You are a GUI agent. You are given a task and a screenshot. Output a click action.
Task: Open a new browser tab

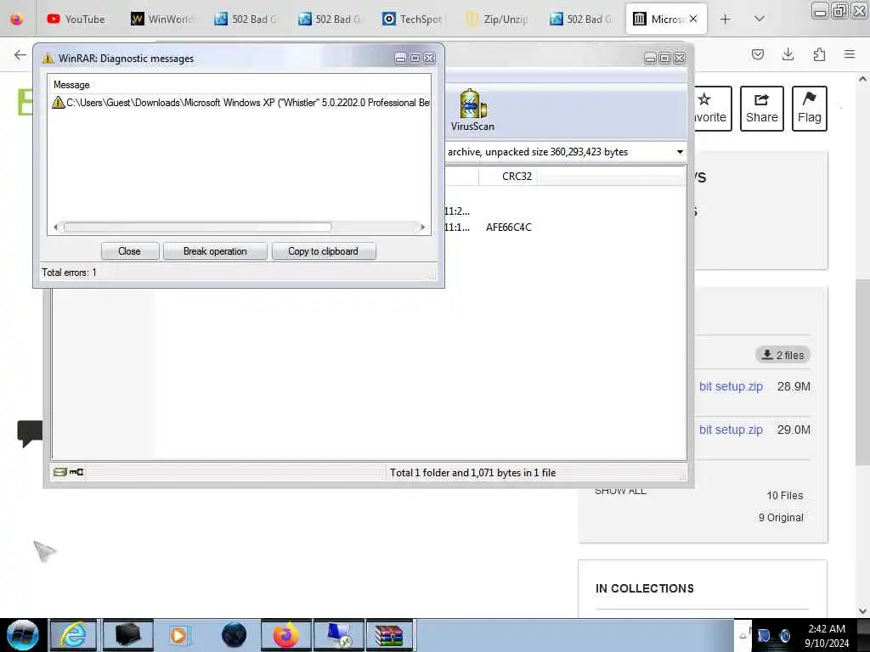(725, 19)
